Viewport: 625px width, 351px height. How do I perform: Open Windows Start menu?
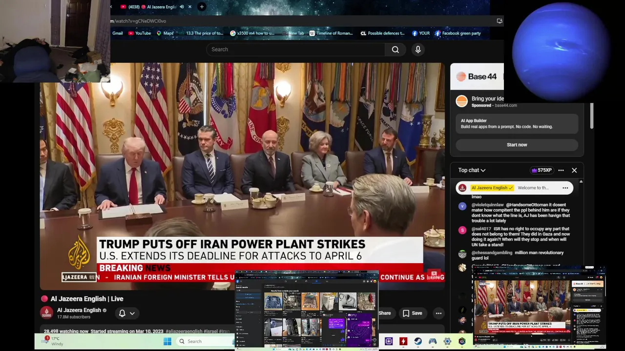(167, 341)
